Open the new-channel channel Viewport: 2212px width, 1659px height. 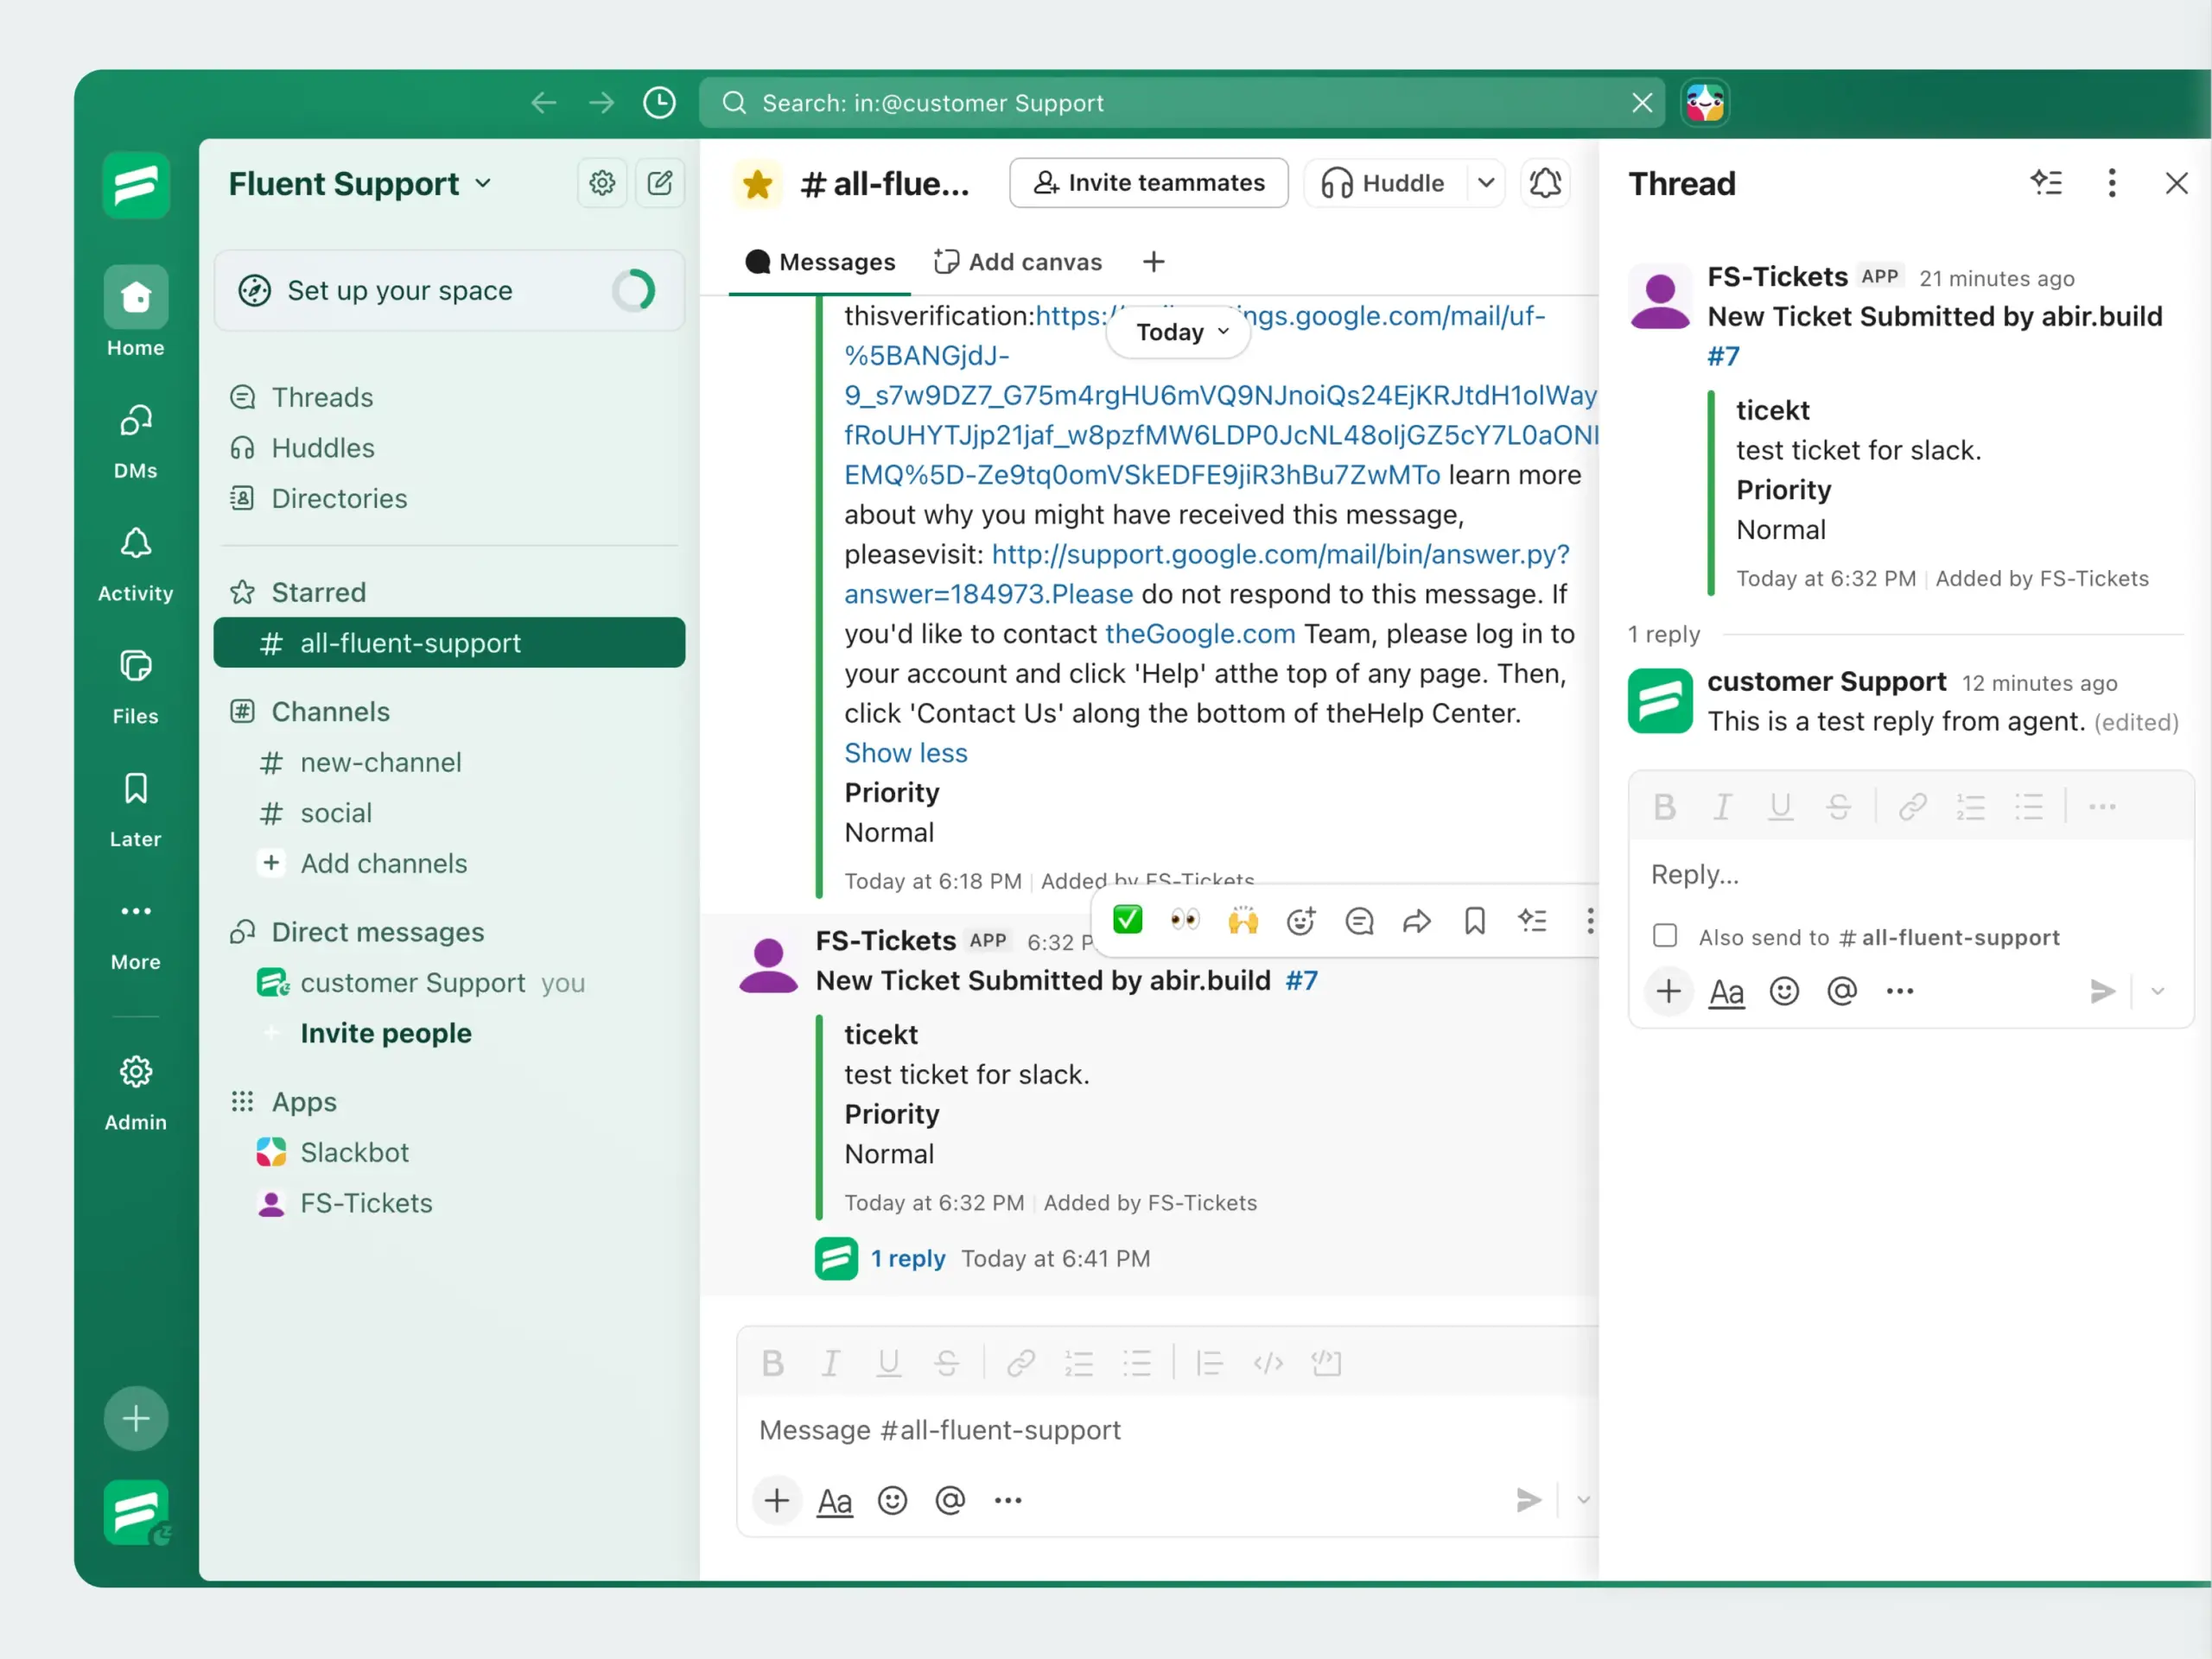click(360, 763)
